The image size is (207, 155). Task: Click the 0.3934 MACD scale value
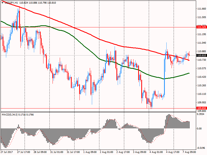(x=200, y=114)
